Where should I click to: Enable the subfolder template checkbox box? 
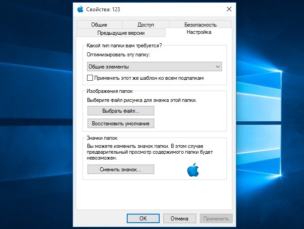click(x=90, y=78)
